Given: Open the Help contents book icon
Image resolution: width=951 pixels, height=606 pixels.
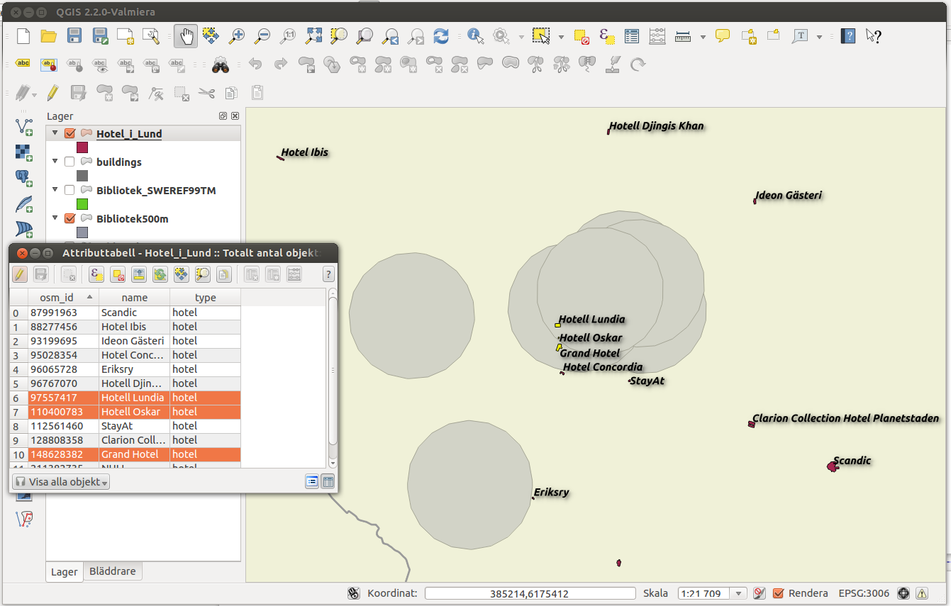Looking at the screenshot, I should tap(847, 36).
